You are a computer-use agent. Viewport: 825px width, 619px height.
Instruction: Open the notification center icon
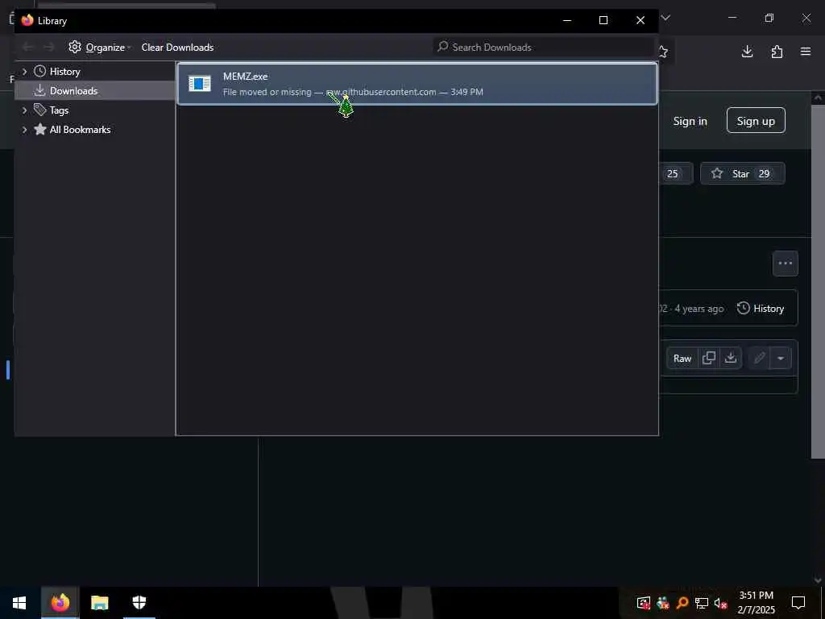pyautogui.click(x=798, y=603)
